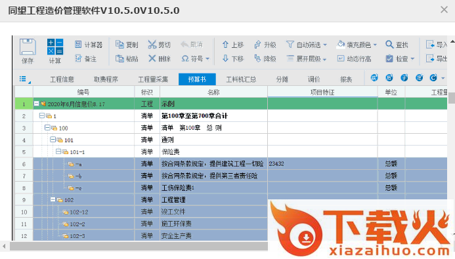Click the Calculate (计算) grid icon

click(x=55, y=47)
